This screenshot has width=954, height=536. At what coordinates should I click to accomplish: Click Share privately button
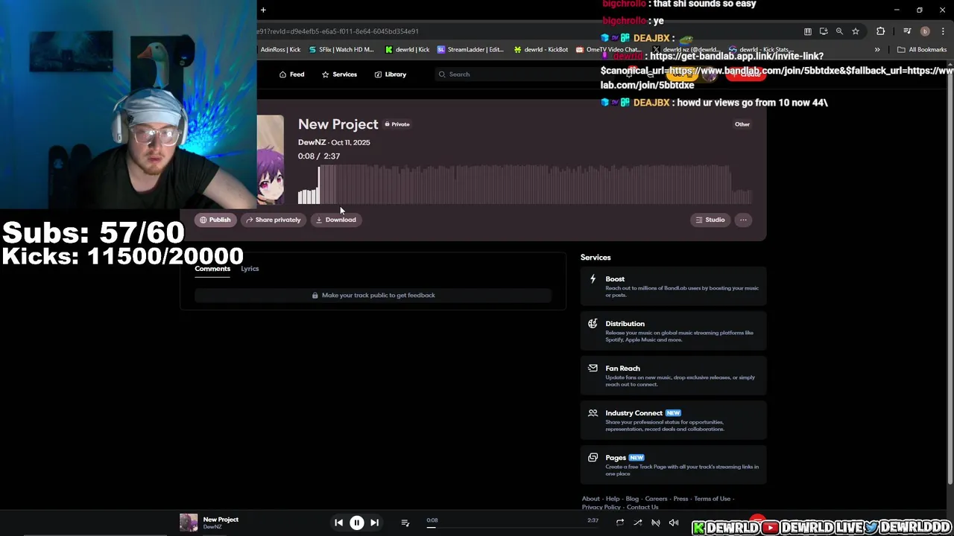(x=274, y=220)
